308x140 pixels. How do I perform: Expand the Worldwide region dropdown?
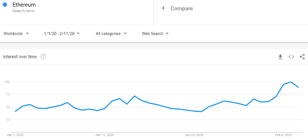(x=16, y=34)
